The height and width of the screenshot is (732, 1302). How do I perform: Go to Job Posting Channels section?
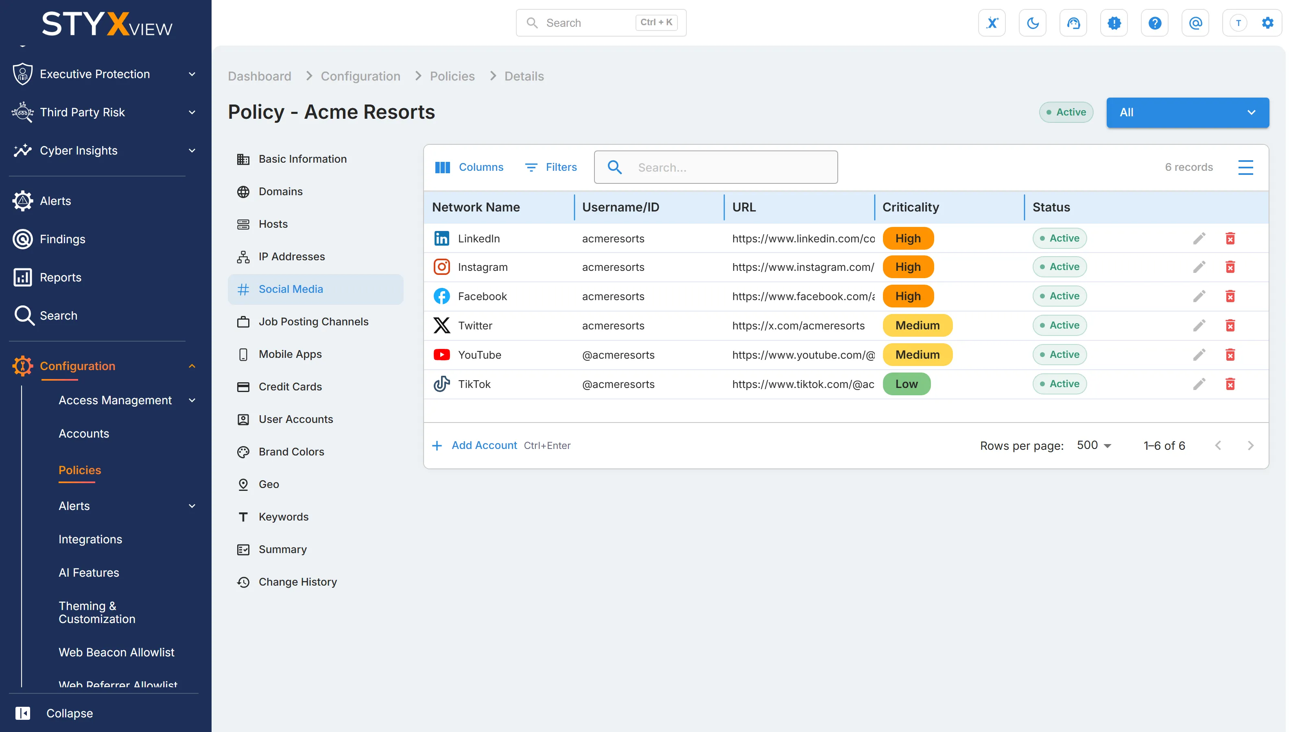coord(315,322)
